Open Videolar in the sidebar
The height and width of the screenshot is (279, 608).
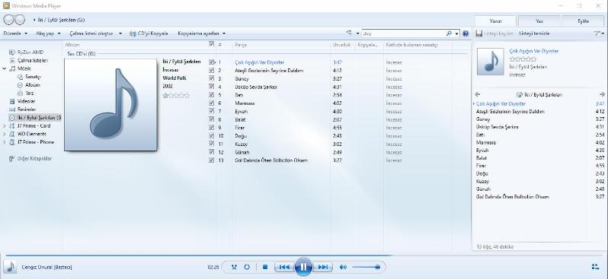26,101
